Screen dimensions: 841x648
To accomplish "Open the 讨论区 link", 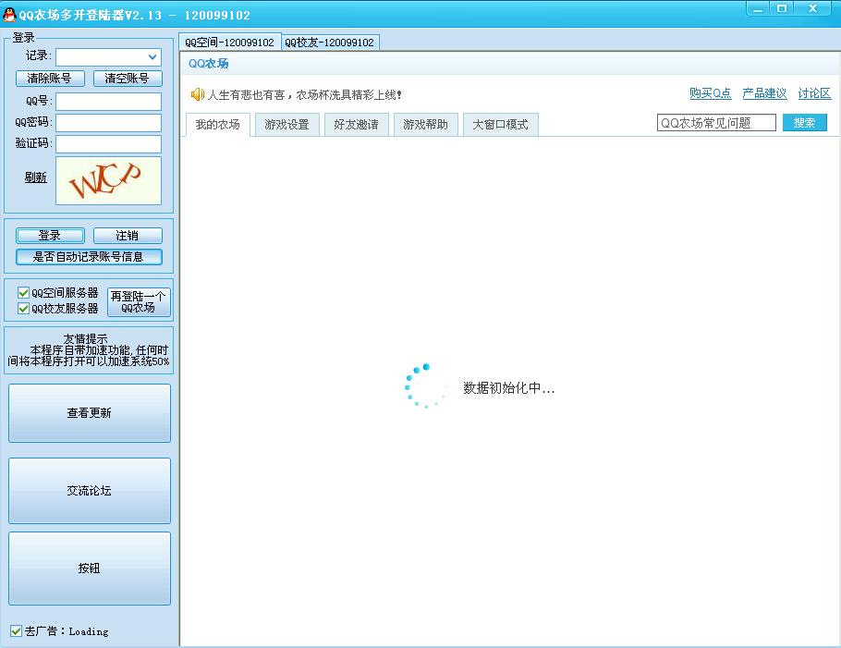I will pyautogui.click(x=814, y=93).
